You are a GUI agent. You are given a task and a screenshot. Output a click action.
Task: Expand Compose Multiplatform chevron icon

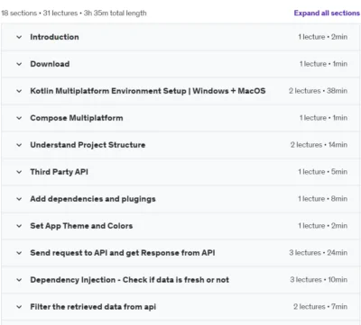point(19,118)
